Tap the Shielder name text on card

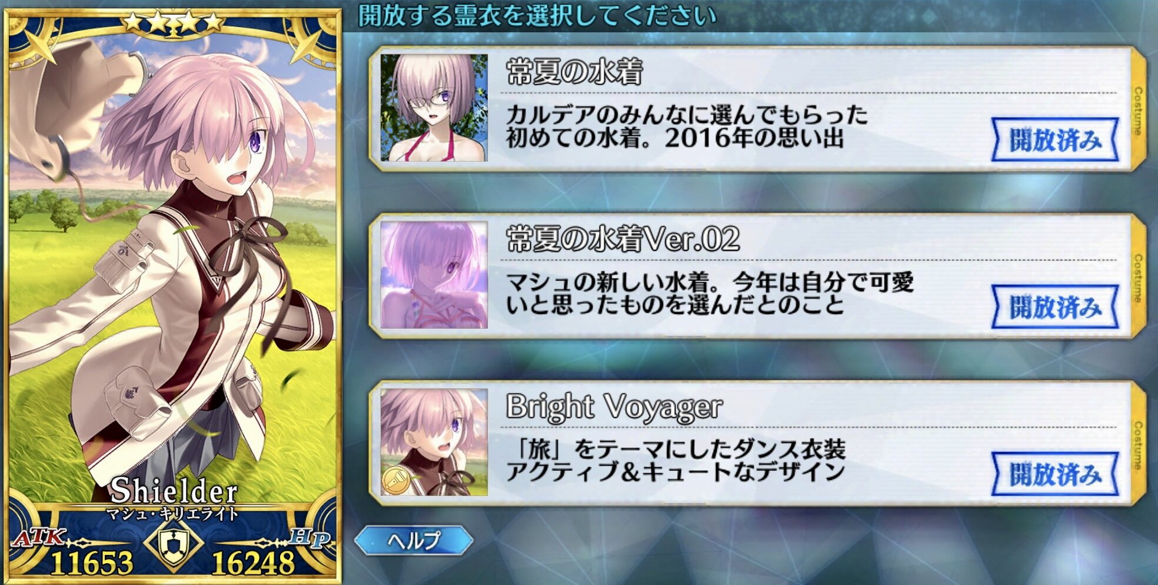tap(174, 489)
